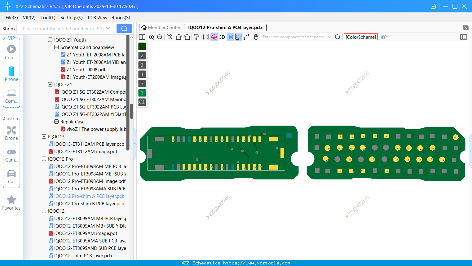The width and height of the screenshot is (472, 266).
Task: Select PCB layer 5
Action: click(142, 84)
